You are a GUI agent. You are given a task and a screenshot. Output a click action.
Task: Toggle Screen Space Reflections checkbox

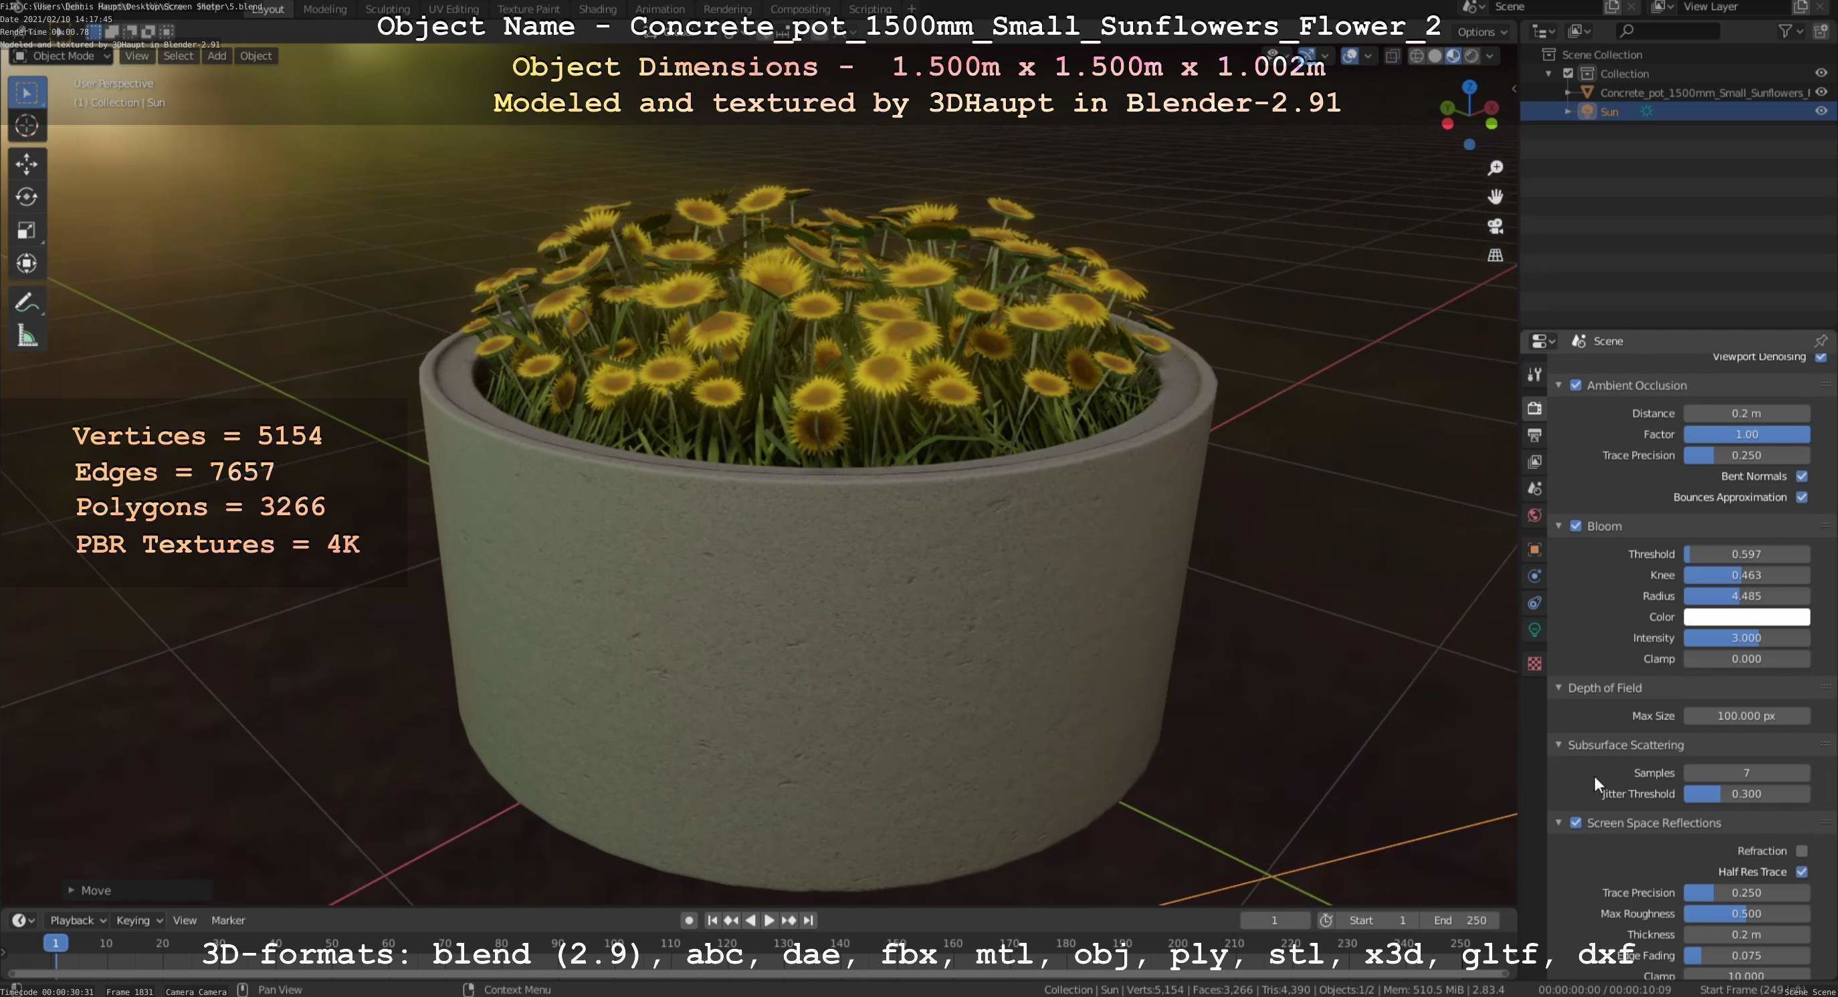coord(1575,823)
